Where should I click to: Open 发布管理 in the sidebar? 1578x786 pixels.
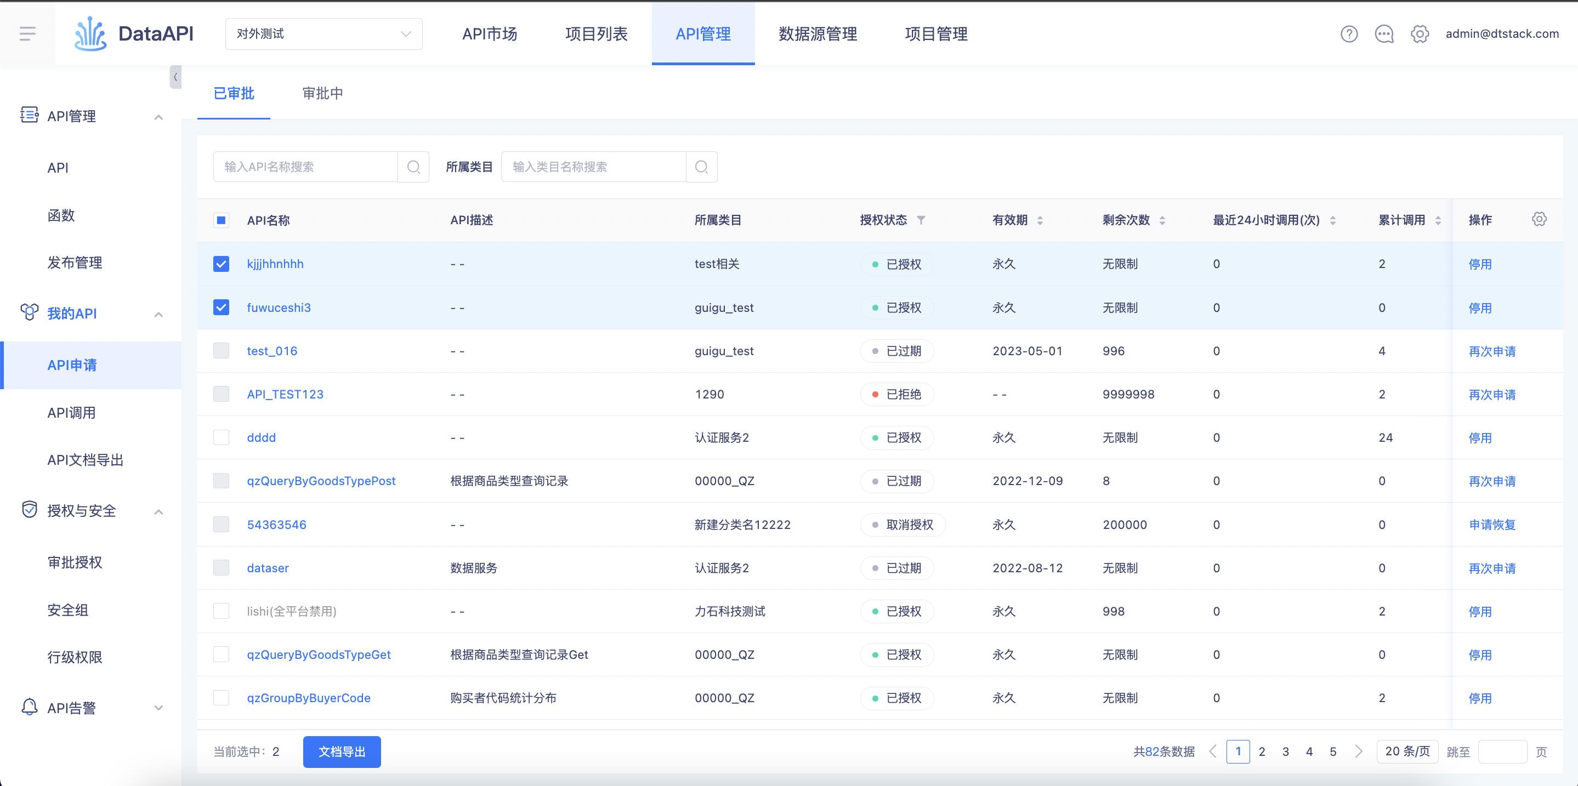pos(75,263)
